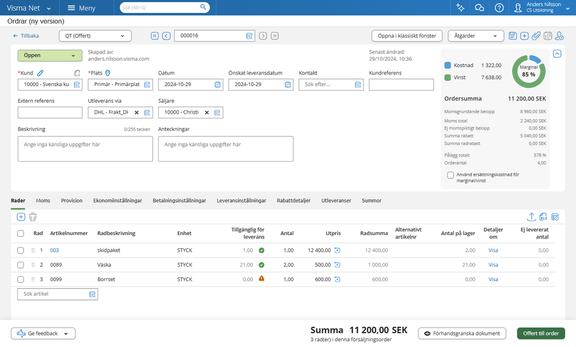Click the attachment paperclip icon

tap(536, 36)
